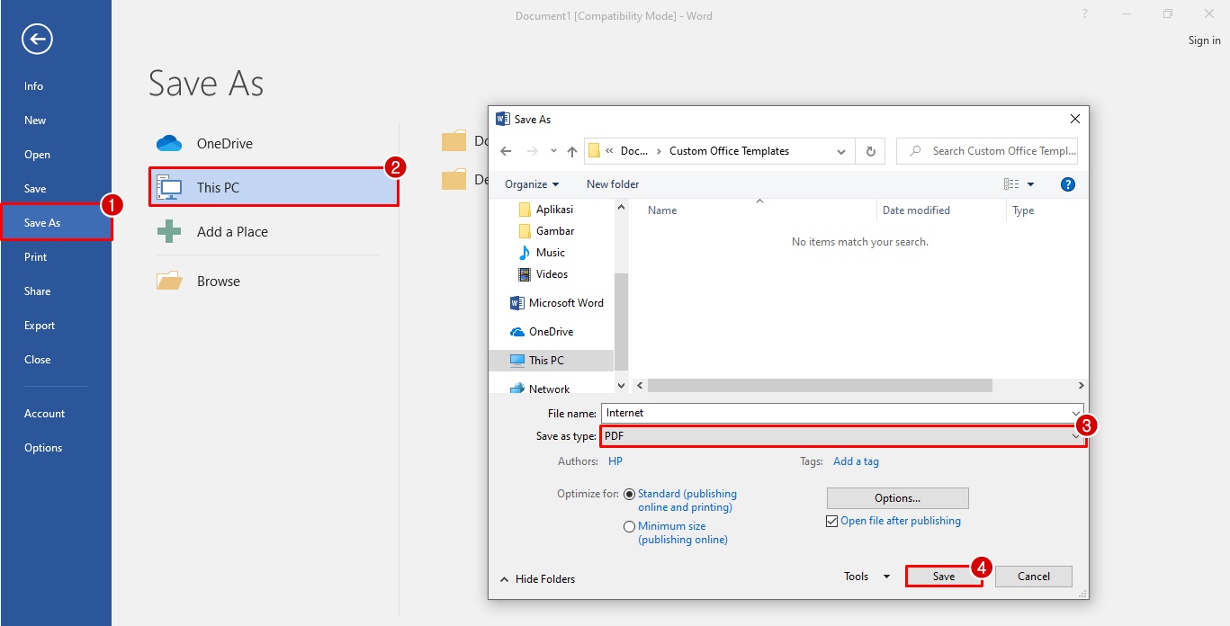Select the Music folder in the navigation pane
Image resolution: width=1230 pixels, height=626 pixels.
coord(552,252)
